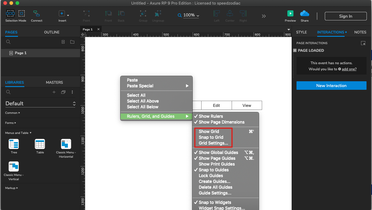This screenshot has width=372, height=210.
Task: Close the Page 1 canvas tab
Action: (x=98, y=29)
